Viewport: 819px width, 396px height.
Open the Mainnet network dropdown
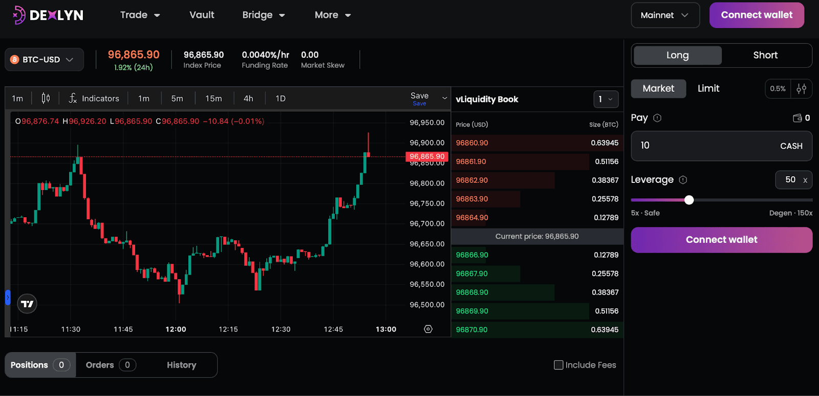tap(664, 15)
